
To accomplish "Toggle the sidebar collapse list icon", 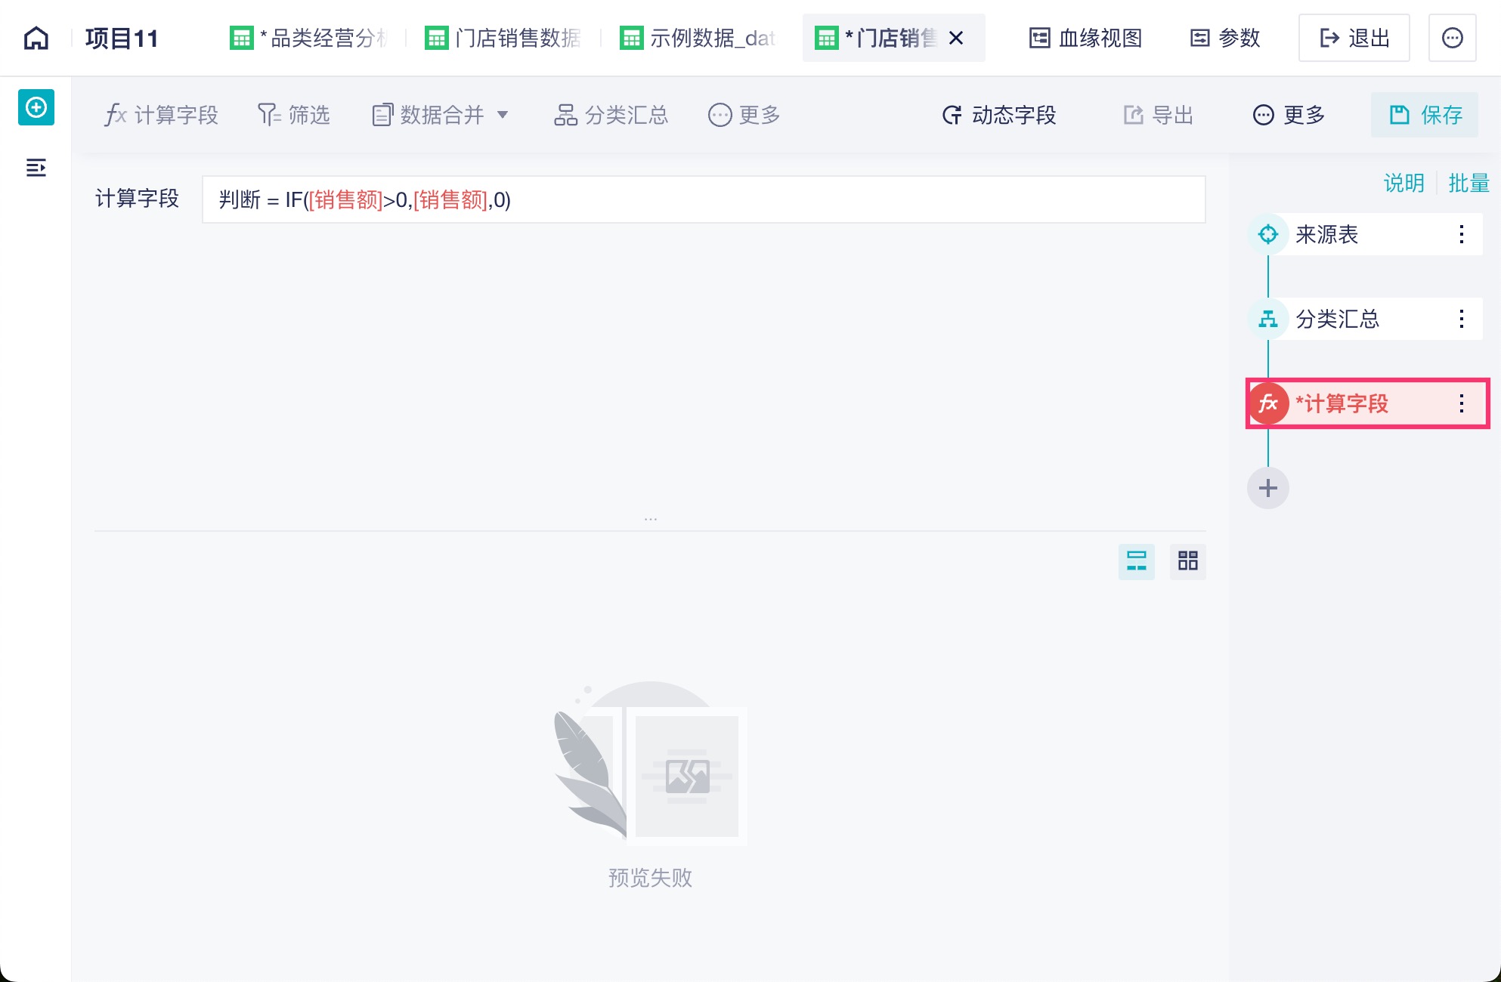I will pyautogui.click(x=36, y=168).
